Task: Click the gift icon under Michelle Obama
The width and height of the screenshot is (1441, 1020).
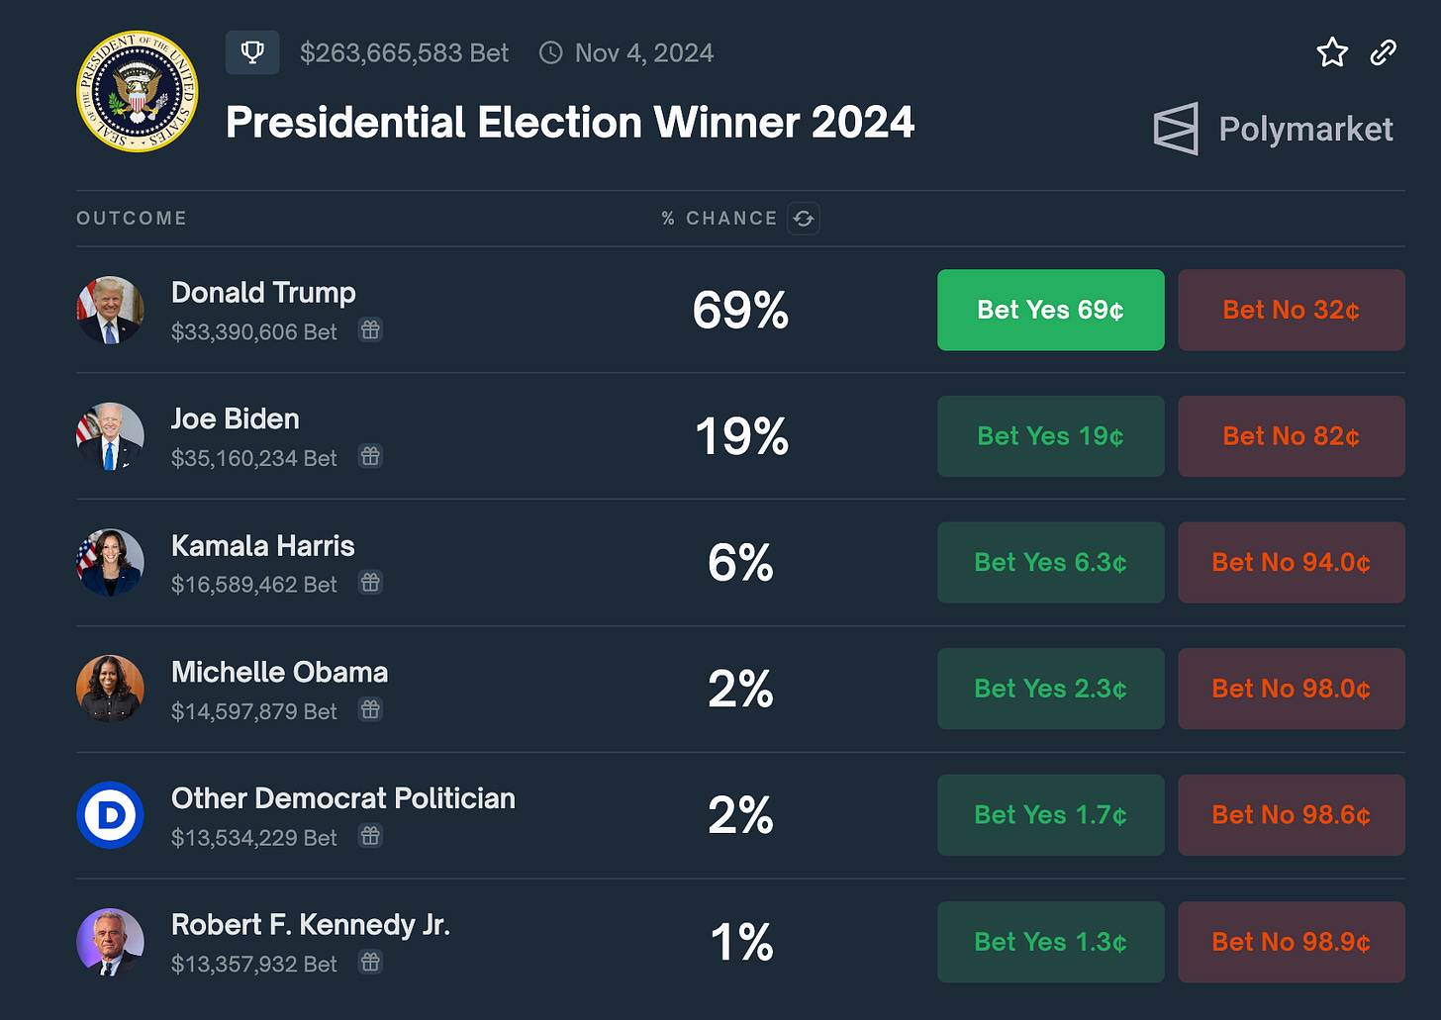Action: coord(370,709)
